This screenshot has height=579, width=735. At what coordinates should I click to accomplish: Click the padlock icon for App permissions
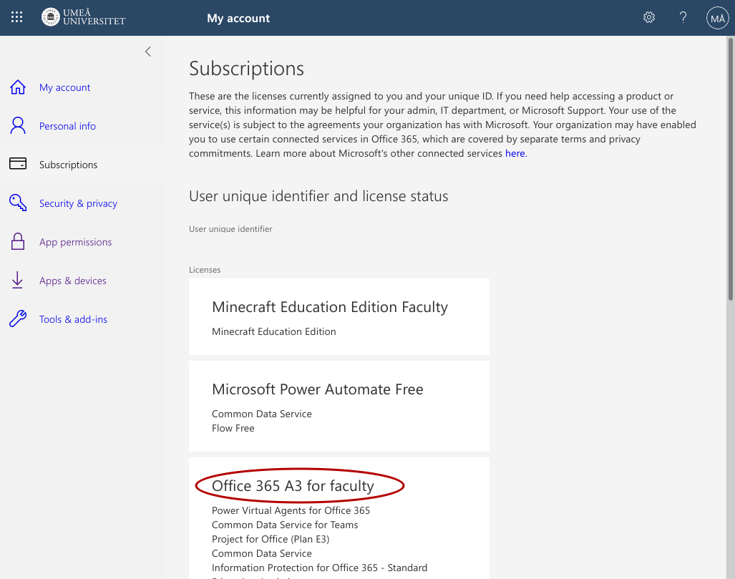pos(18,241)
